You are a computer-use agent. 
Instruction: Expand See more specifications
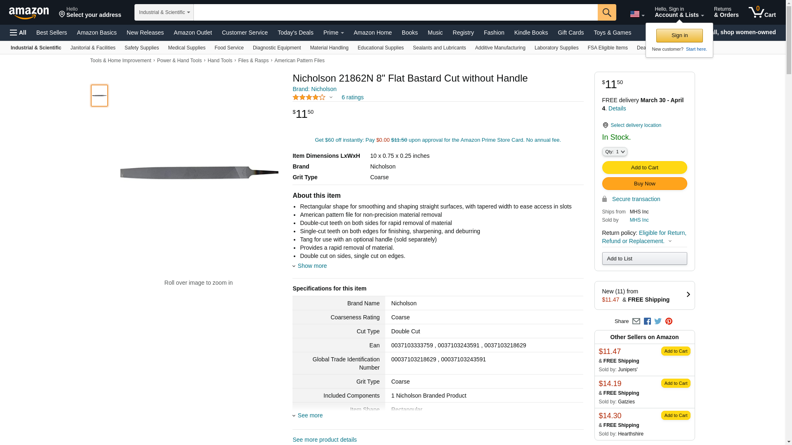point(310,415)
